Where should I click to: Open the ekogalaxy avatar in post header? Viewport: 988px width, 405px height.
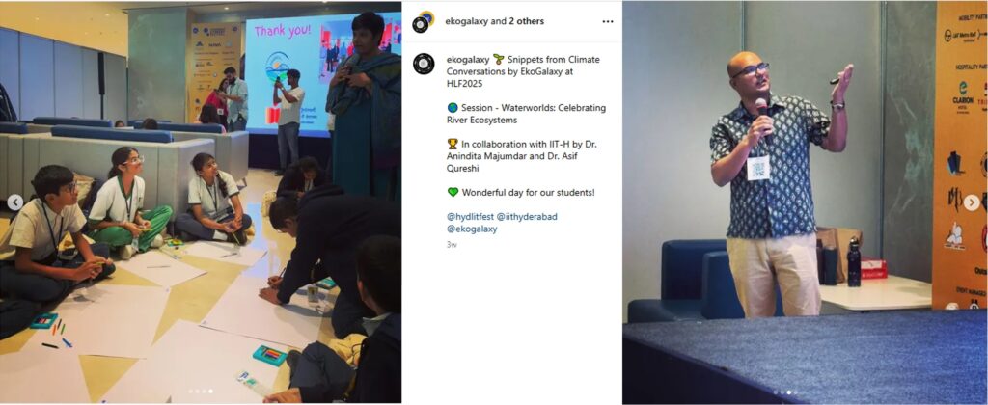pos(424,21)
